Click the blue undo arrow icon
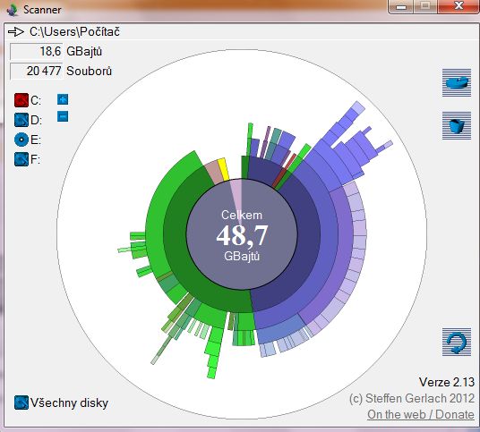The width and height of the screenshot is (480, 432). [457, 343]
